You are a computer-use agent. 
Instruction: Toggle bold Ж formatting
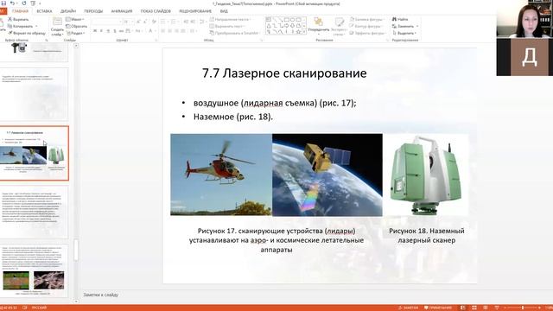(95, 31)
